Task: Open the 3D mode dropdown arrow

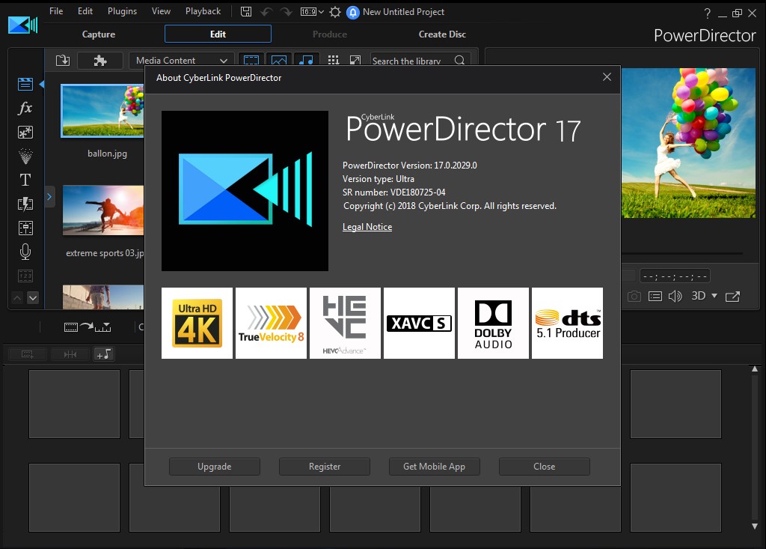Action: 714,296
